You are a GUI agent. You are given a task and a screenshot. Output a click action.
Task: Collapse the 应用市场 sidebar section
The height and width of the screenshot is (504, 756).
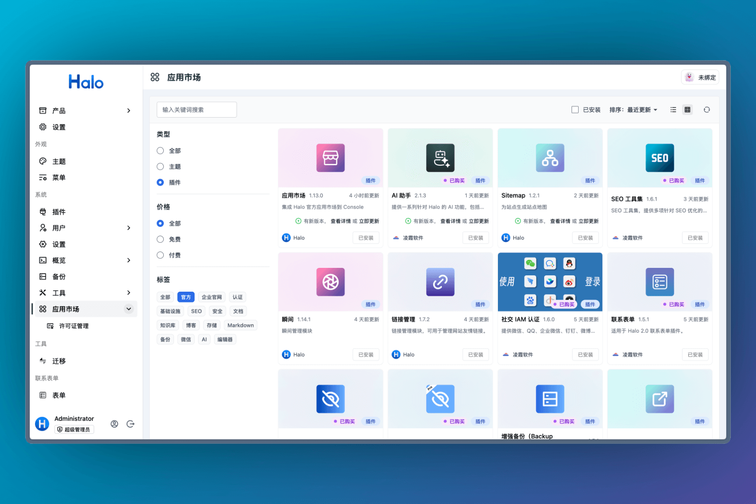point(128,309)
